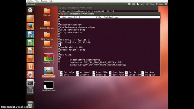The image size is (194, 109).
Task: Open LibreOffice Calc in launcher
Action: pos(30,42)
